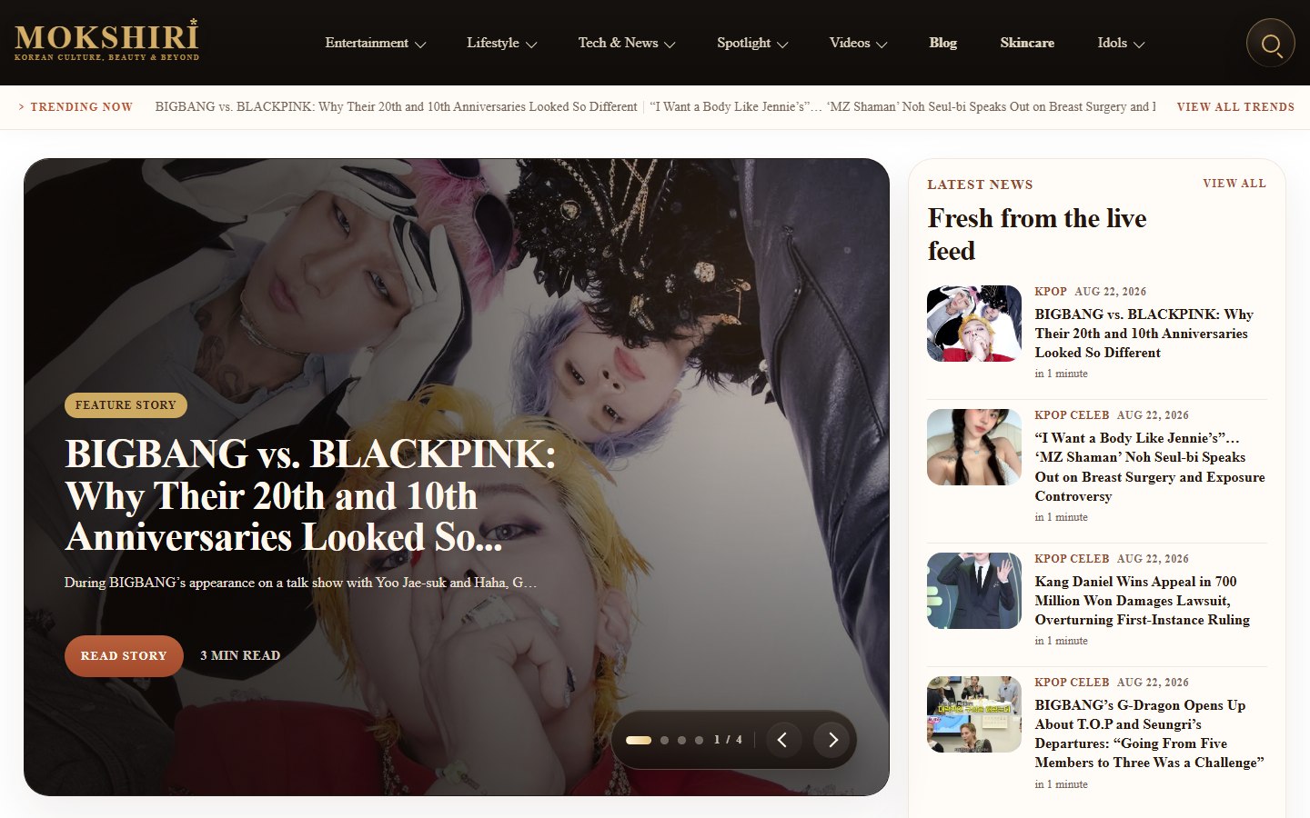Viewport: 1310px width, 818px height.
Task: Open Kang Daniel Wins Appeal headline
Action: (1143, 601)
